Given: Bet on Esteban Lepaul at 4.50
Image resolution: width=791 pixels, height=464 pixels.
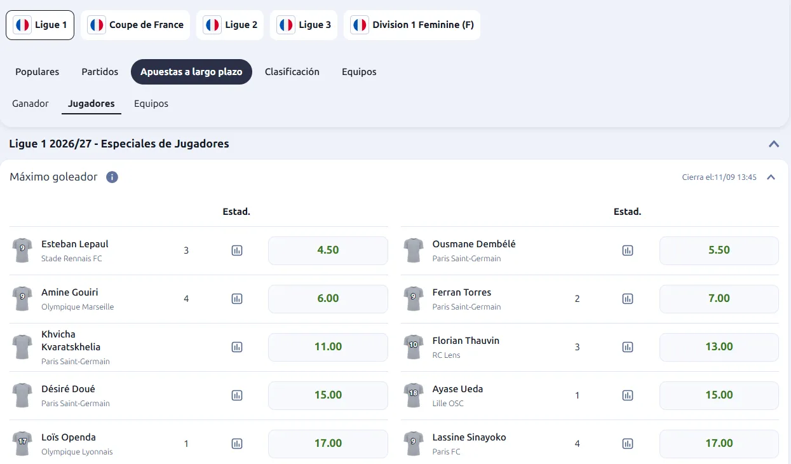Looking at the screenshot, I should pos(328,250).
